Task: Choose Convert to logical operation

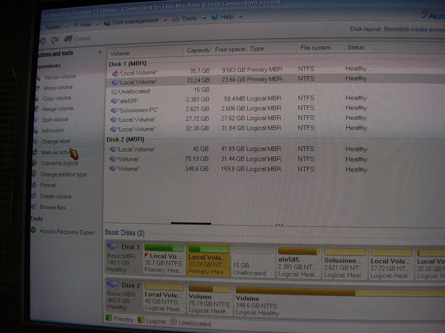Action: [59, 163]
